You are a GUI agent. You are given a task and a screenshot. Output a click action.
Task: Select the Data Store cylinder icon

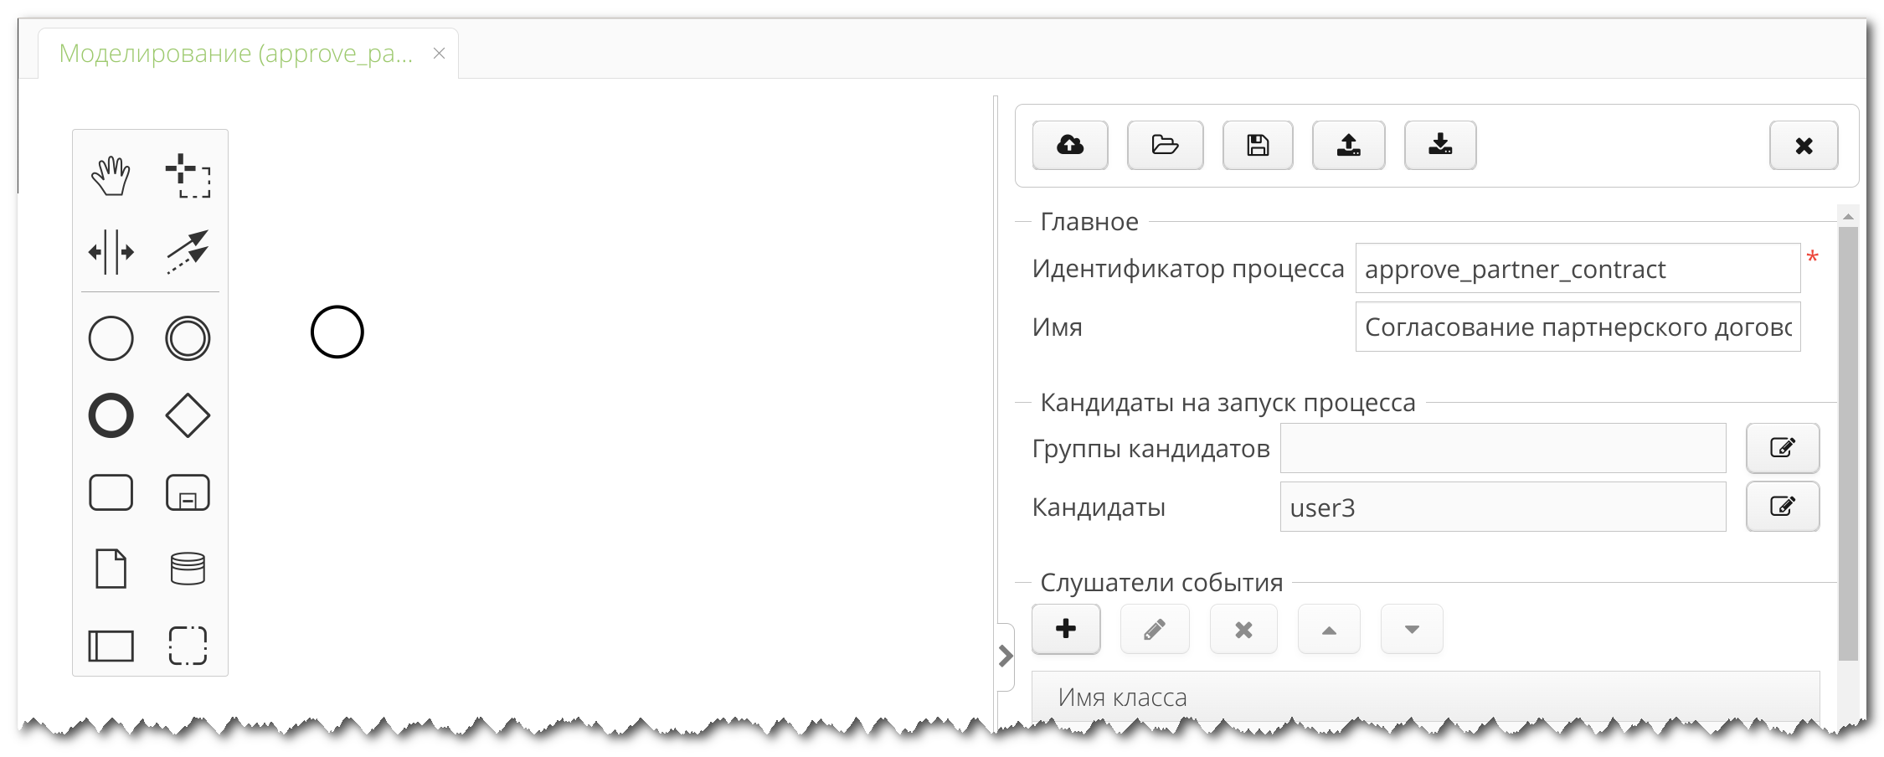[x=188, y=569]
